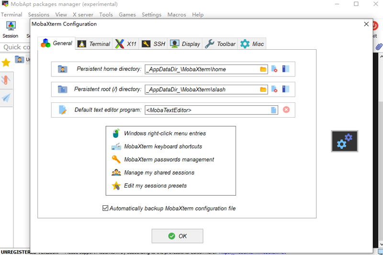Click the paperclip icon in main window
This screenshot has height=255, width=383.
tap(378, 46)
